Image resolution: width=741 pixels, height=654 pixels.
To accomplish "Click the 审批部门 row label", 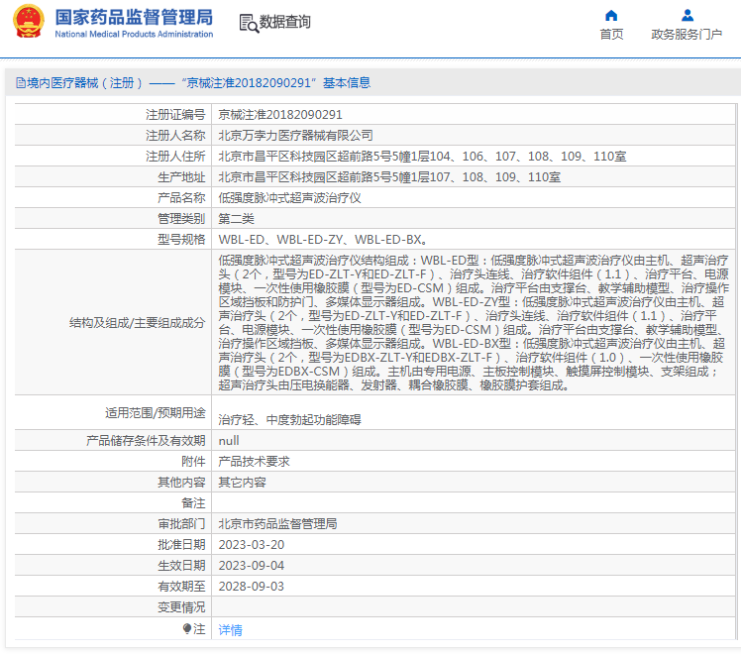I will click(x=181, y=524).
